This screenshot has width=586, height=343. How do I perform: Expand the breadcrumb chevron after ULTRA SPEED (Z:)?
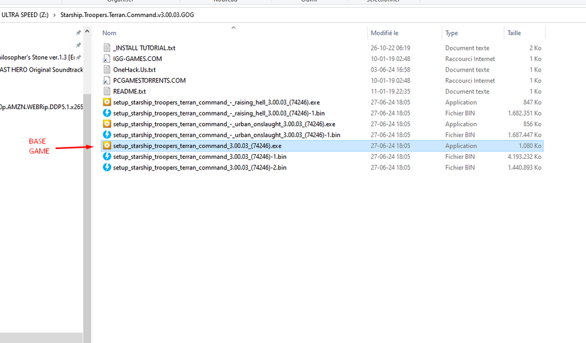54,15
